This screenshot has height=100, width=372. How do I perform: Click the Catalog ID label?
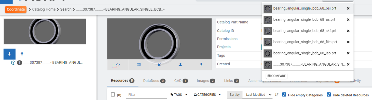(x=226, y=31)
